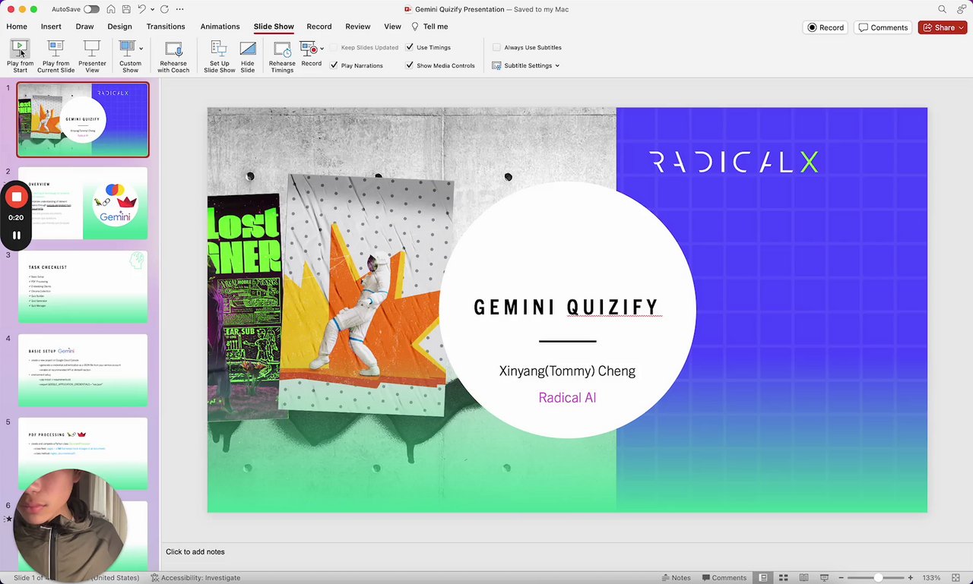Open the Record tab
This screenshot has width=973, height=584.
(319, 27)
